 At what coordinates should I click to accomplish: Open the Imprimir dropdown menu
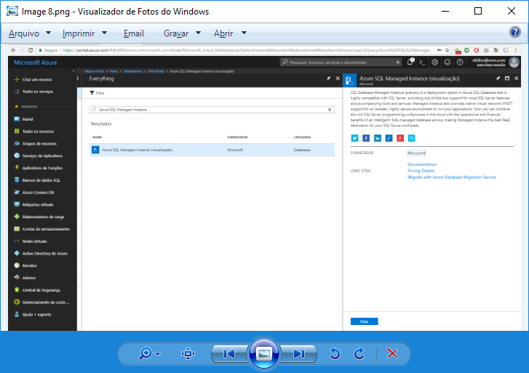pyautogui.click(x=84, y=33)
